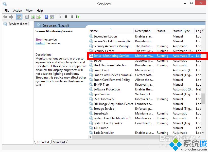Image resolution: width=208 pixels, height=152 pixels.
Task: Click the Restart Service toolbar icon
Action: pos(78,17)
